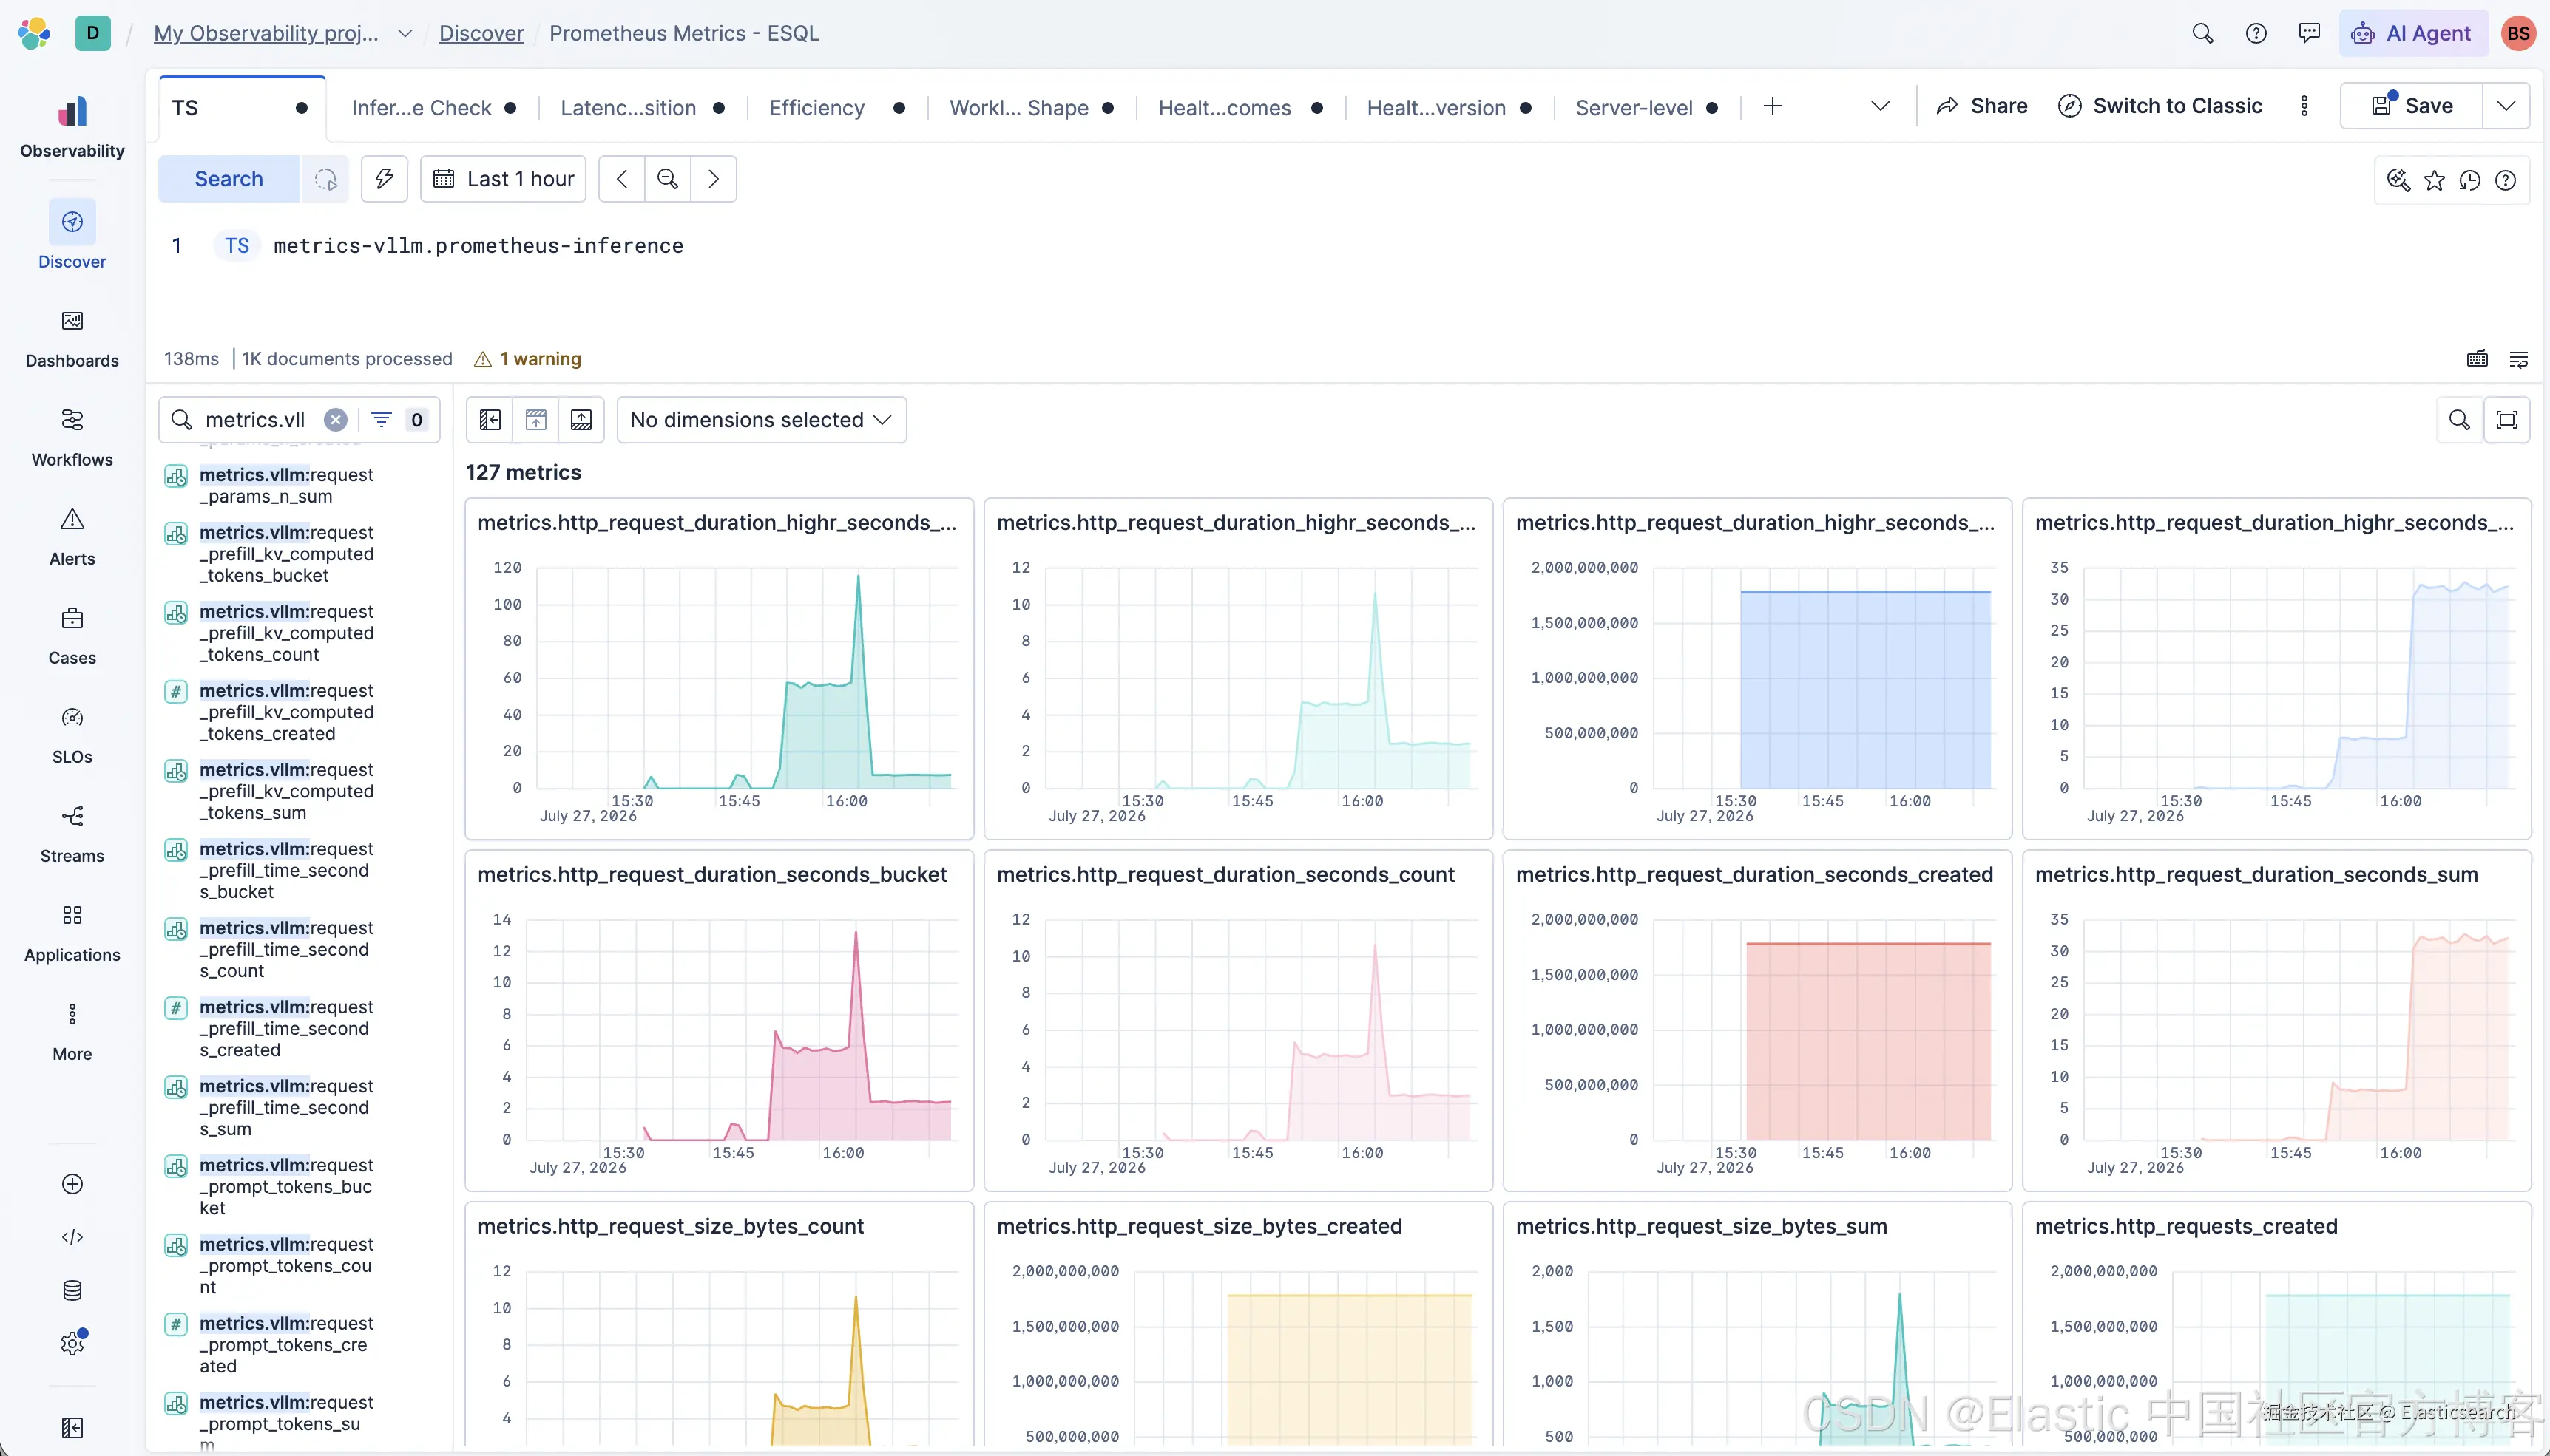Click Switch to Classic
Viewport: 2550px width, 1456px height.
pos(2160,106)
